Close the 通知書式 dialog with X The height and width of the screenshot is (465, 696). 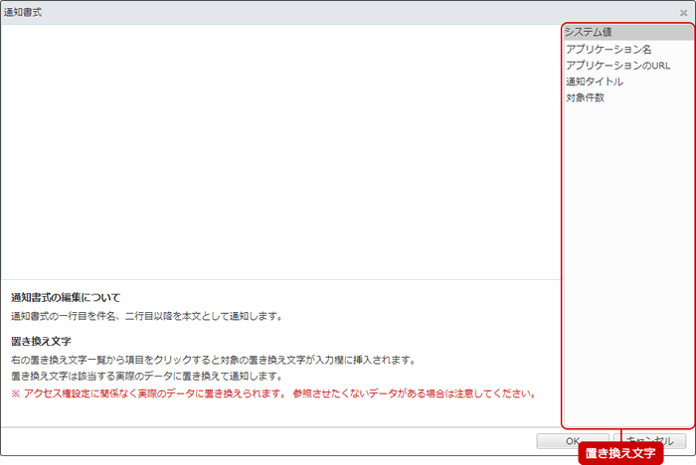[x=683, y=13]
